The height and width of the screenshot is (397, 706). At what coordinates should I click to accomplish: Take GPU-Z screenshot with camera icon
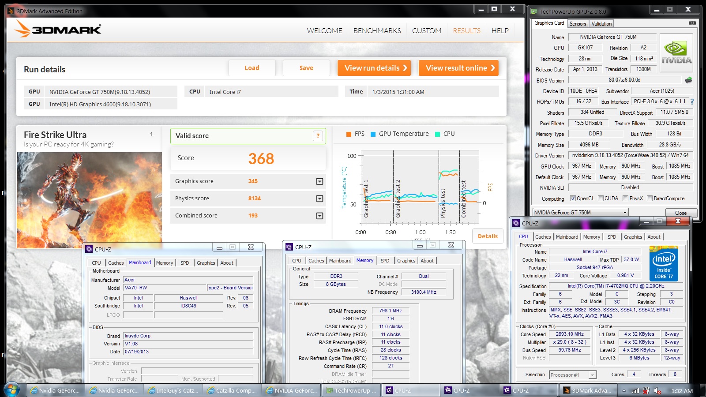[x=692, y=23]
